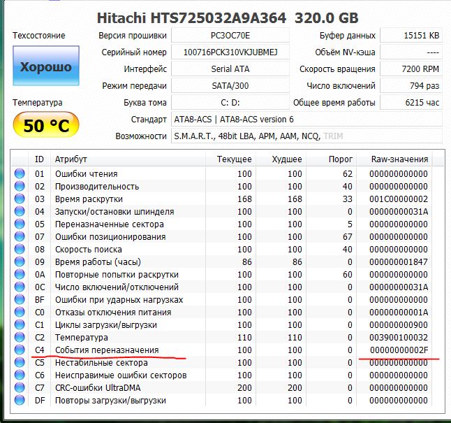Click threshold 62 in Ошибки чтения row
The width and height of the screenshot is (451, 423).
click(348, 174)
